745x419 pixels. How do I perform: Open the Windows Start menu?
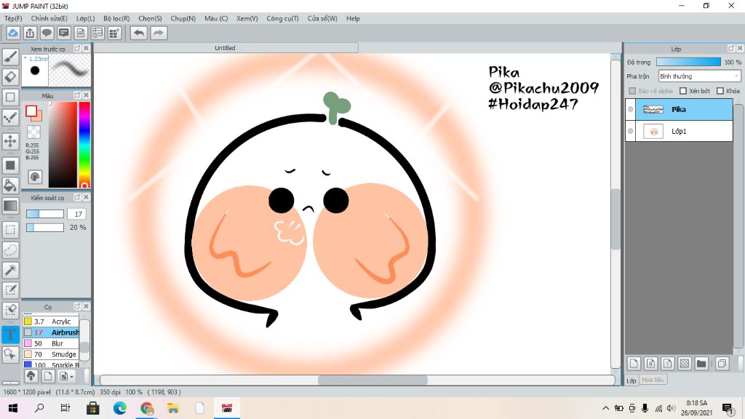pos(13,408)
